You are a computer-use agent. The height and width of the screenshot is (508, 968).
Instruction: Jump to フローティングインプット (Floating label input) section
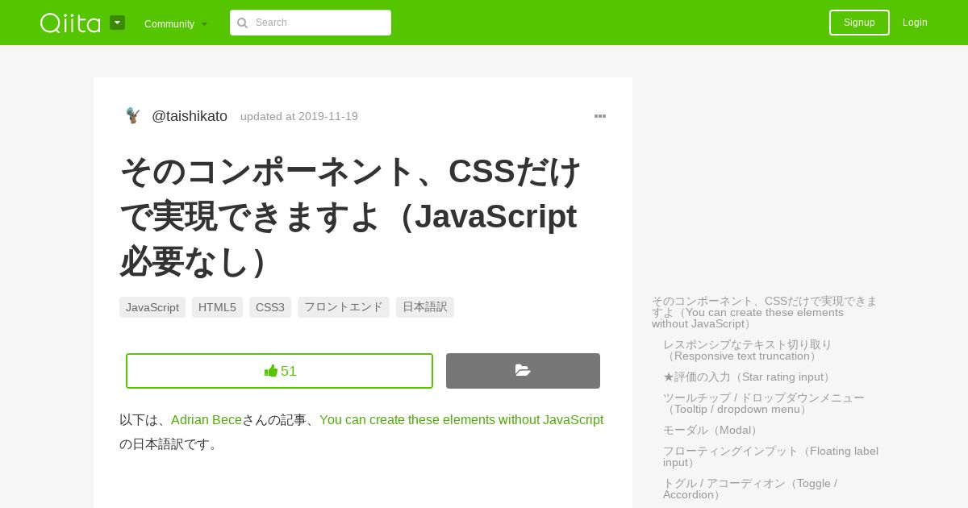(x=770, y=456)
